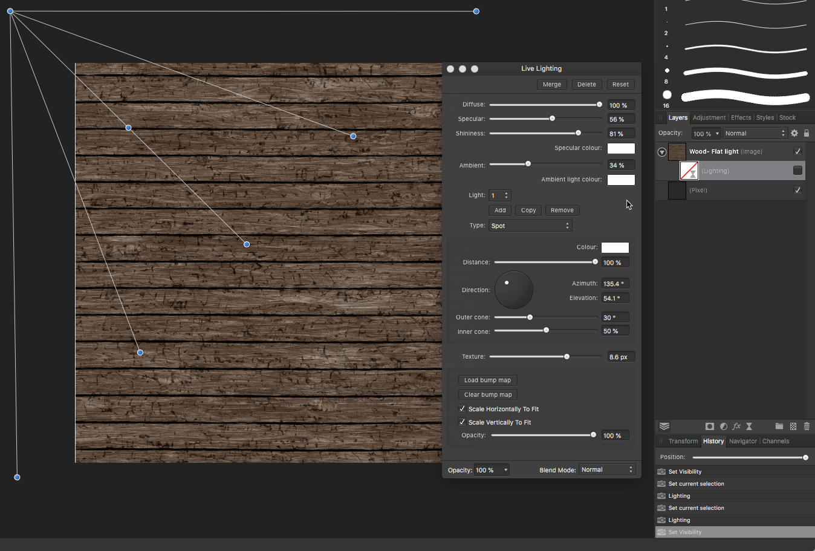Add a new pixel layer with checkerboard icon
This screenshot has width=815, height=551.
[x=793, y=426]
